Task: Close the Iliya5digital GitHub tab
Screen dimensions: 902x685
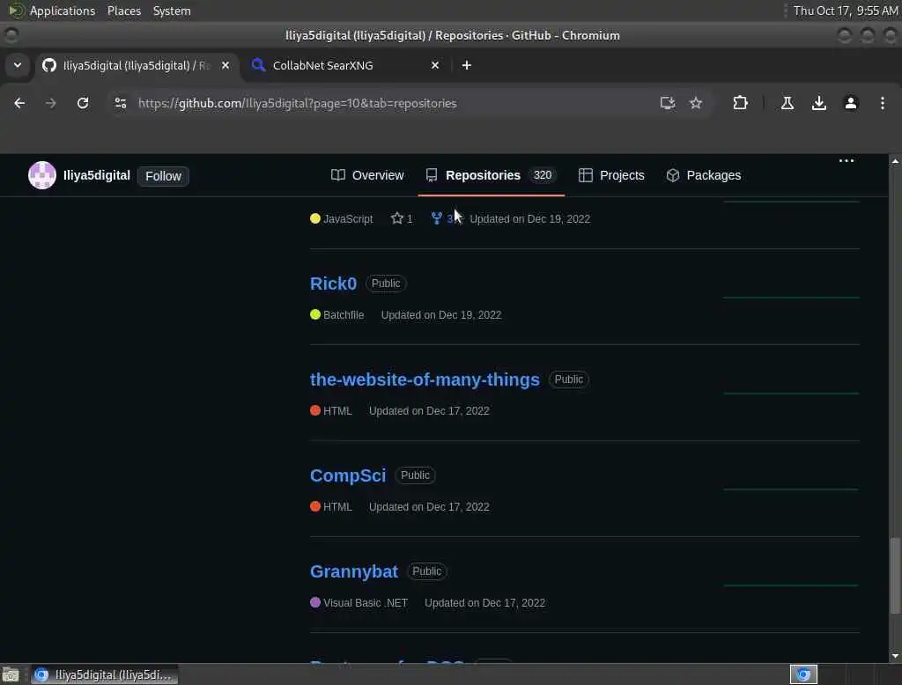Action: click(225, 65)
